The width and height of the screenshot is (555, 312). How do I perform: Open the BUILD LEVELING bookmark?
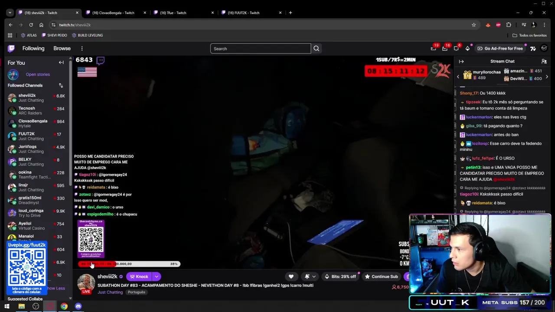tap(87, 35)
